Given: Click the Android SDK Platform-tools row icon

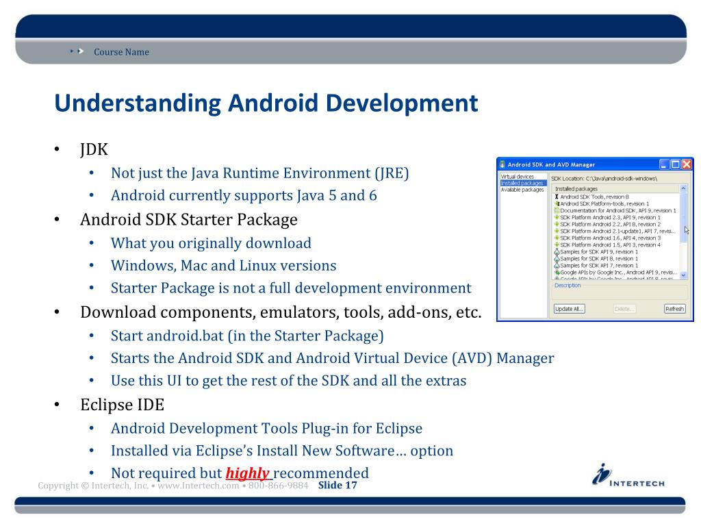Looking at the screenshot, I should (x=557, y=203).
